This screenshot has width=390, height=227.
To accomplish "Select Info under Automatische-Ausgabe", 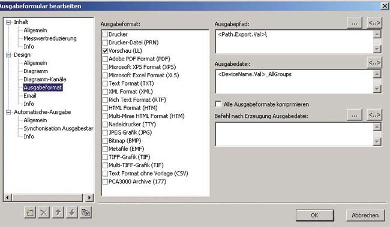I will click(29, 137).
